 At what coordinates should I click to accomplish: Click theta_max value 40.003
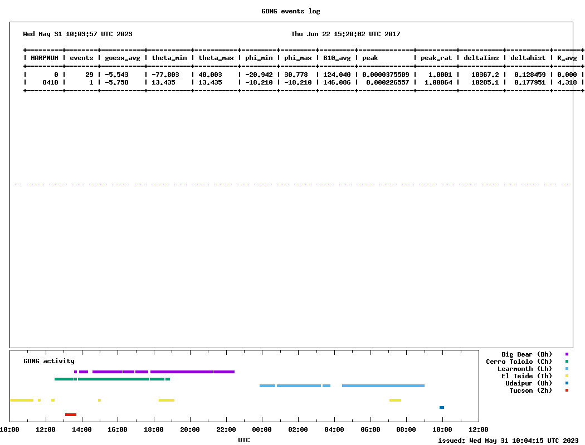point(210,75)
